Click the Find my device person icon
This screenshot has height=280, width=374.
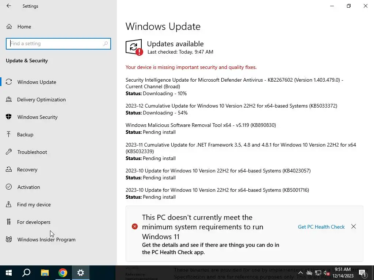9,204
